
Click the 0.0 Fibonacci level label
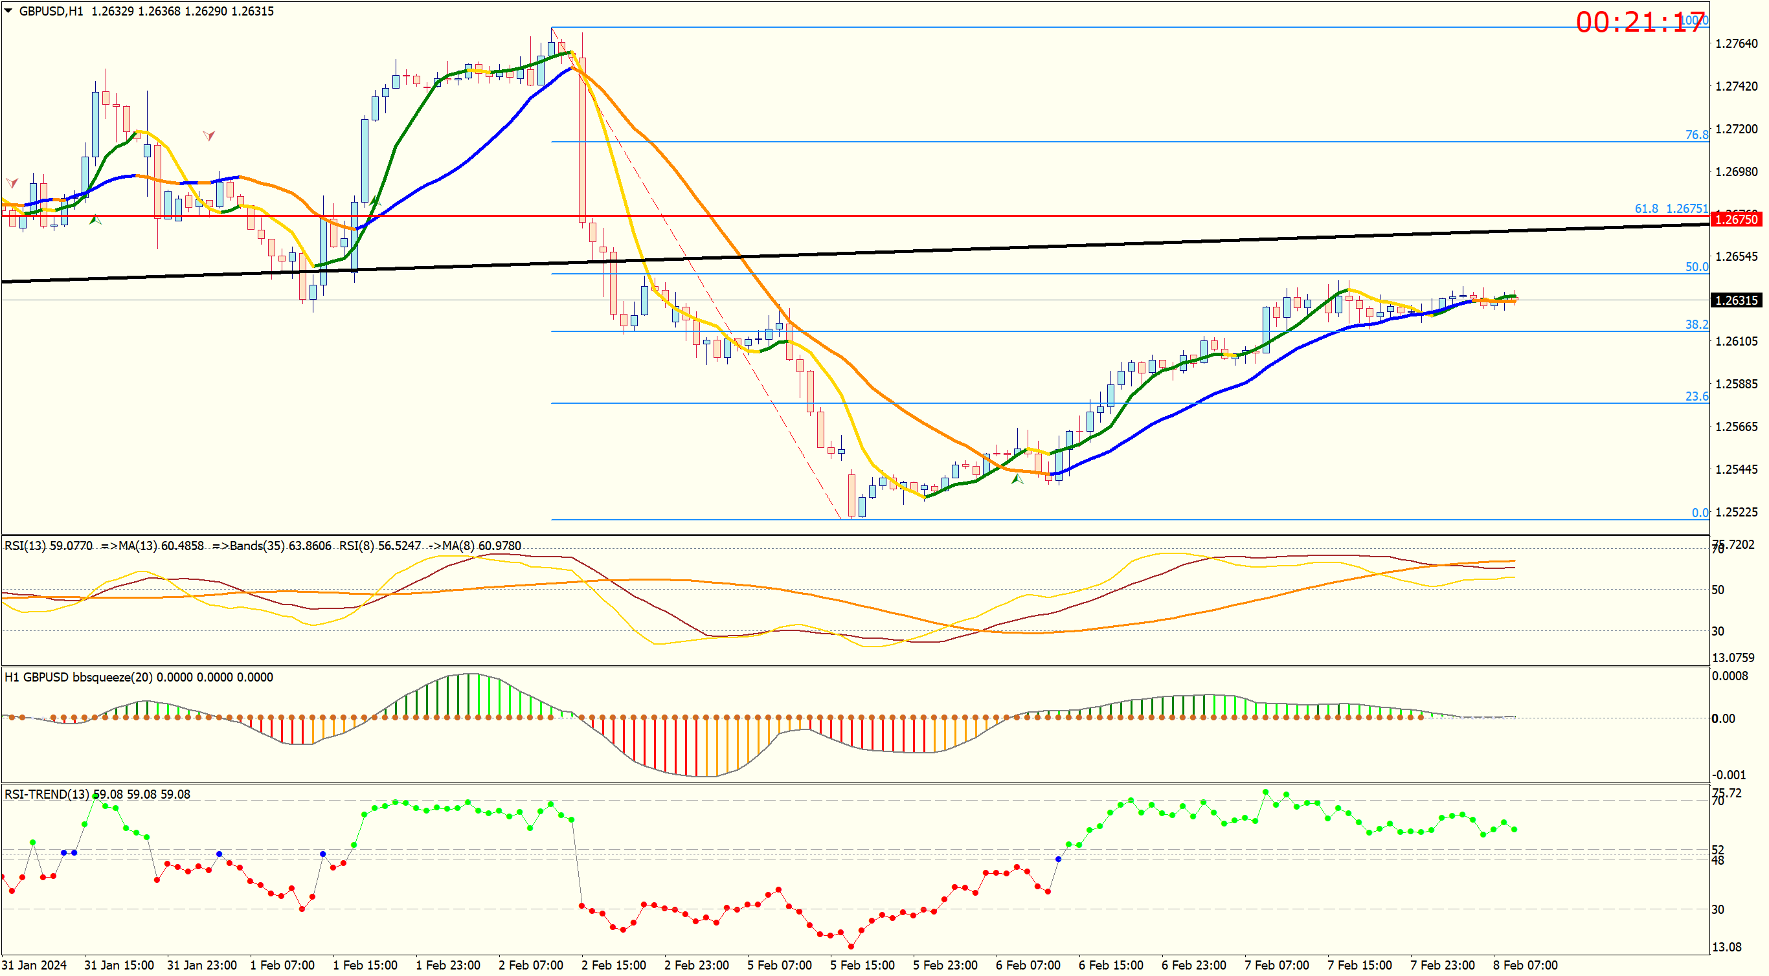click(1699, 513)
